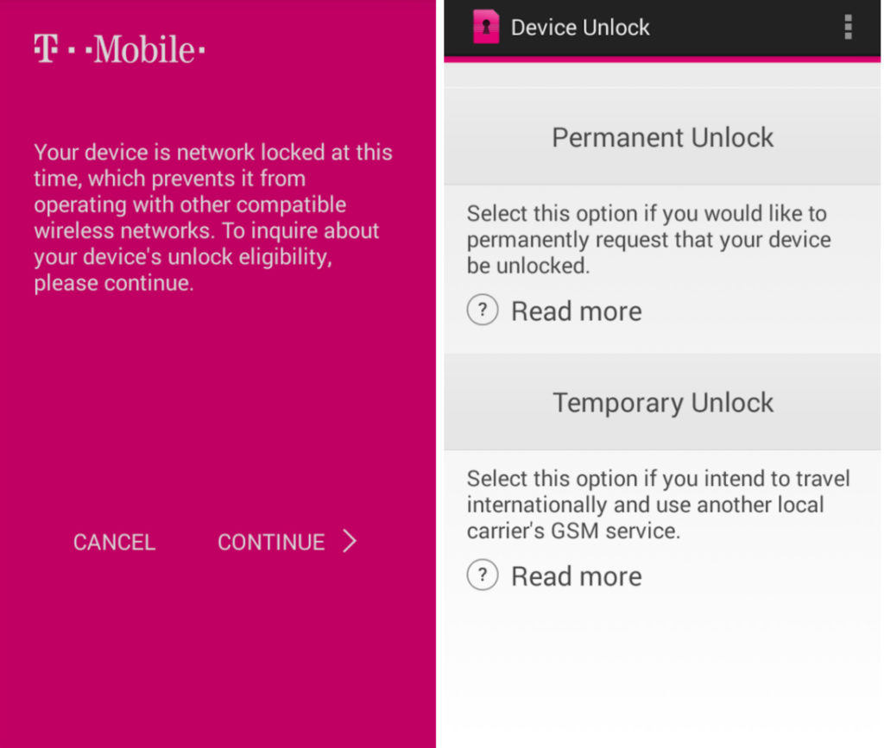Click the pink divider line under the header

click(662, 59)
